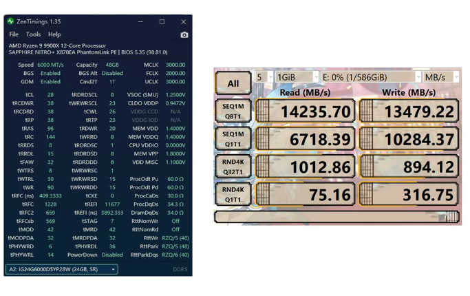Open the Help menu
The height and width of the screenshot is (296, 470).
tap(54, 34)
